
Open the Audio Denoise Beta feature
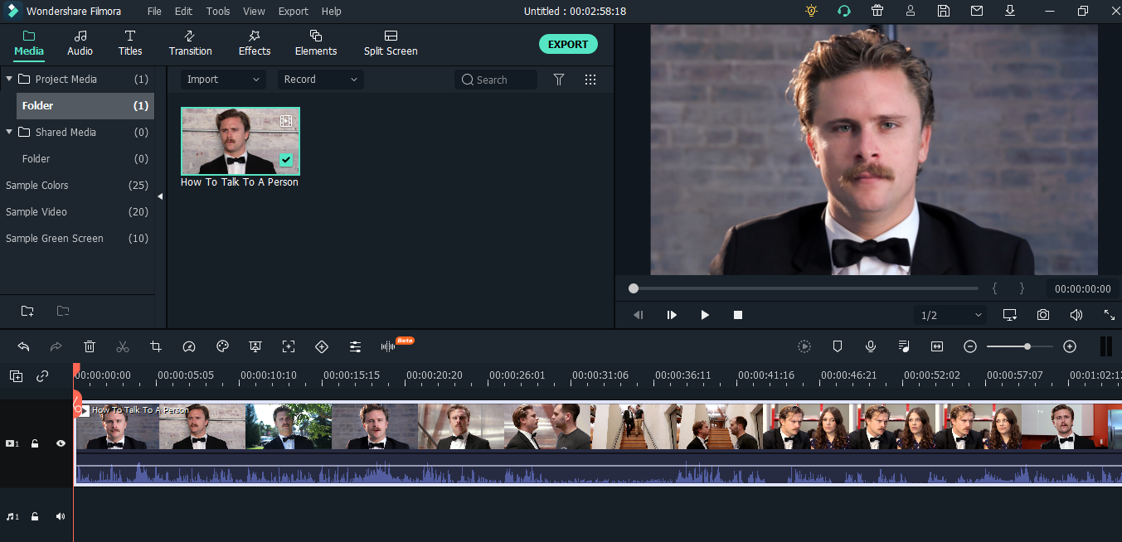(x=388, y=346)
